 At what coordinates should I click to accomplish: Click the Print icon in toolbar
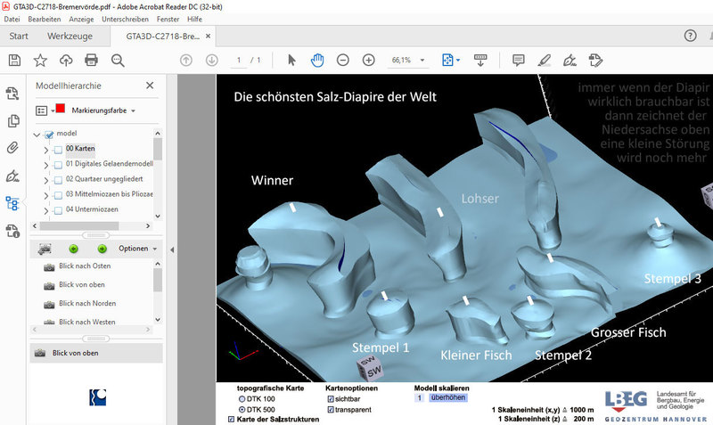point(91,60)
